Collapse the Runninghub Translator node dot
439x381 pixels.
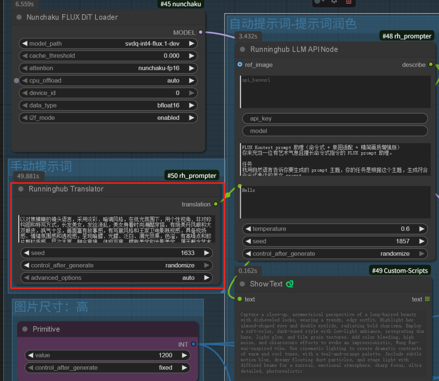click(21, 189)
